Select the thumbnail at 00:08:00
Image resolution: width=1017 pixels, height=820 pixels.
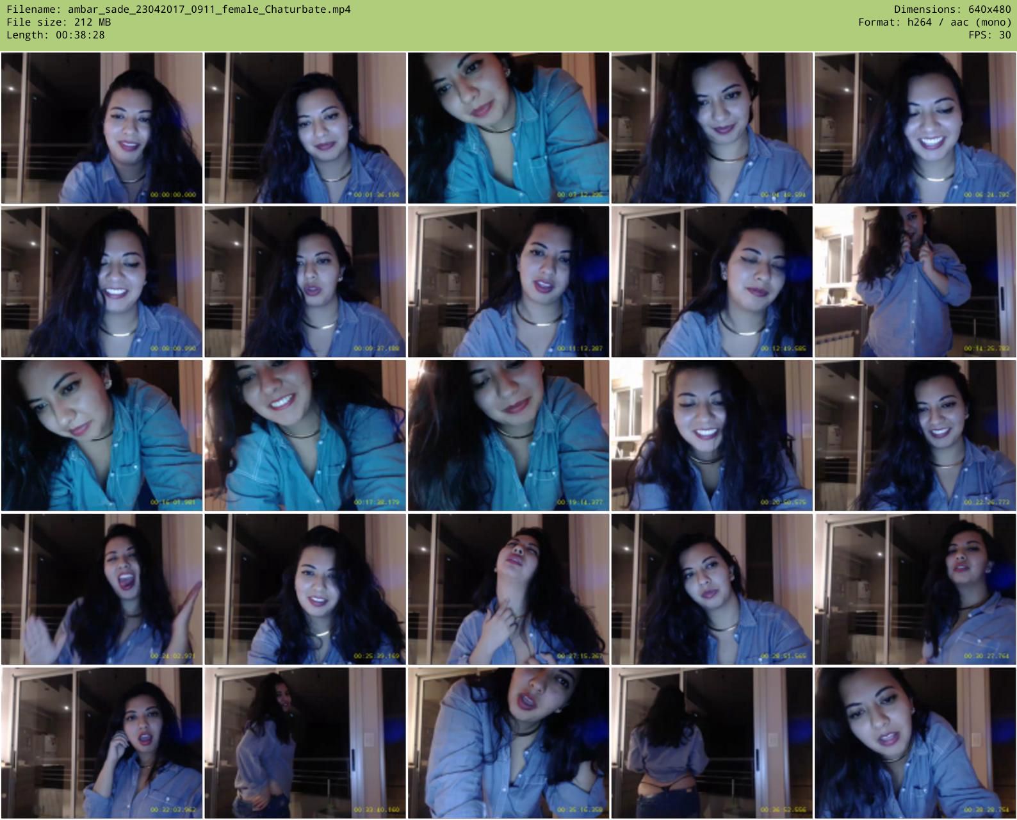(x=102, y=282)
